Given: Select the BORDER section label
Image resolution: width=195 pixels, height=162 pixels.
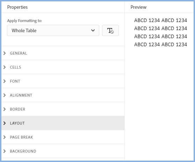Looking at the screenshot, I should tap(17, 109).
